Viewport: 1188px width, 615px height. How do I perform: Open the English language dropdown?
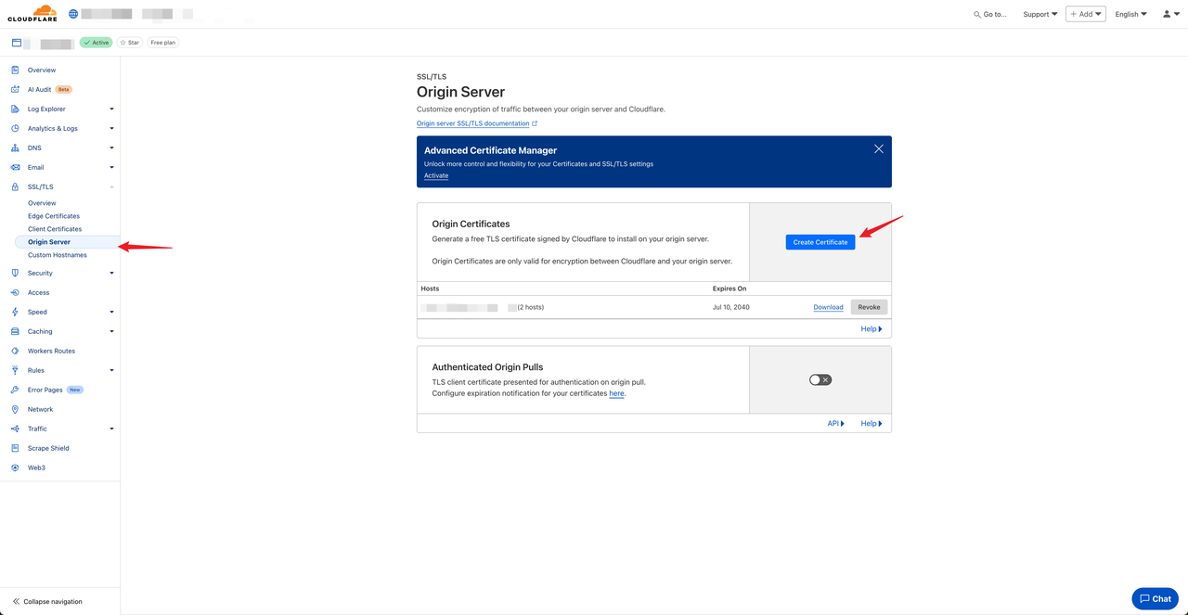pos(1129,14)
